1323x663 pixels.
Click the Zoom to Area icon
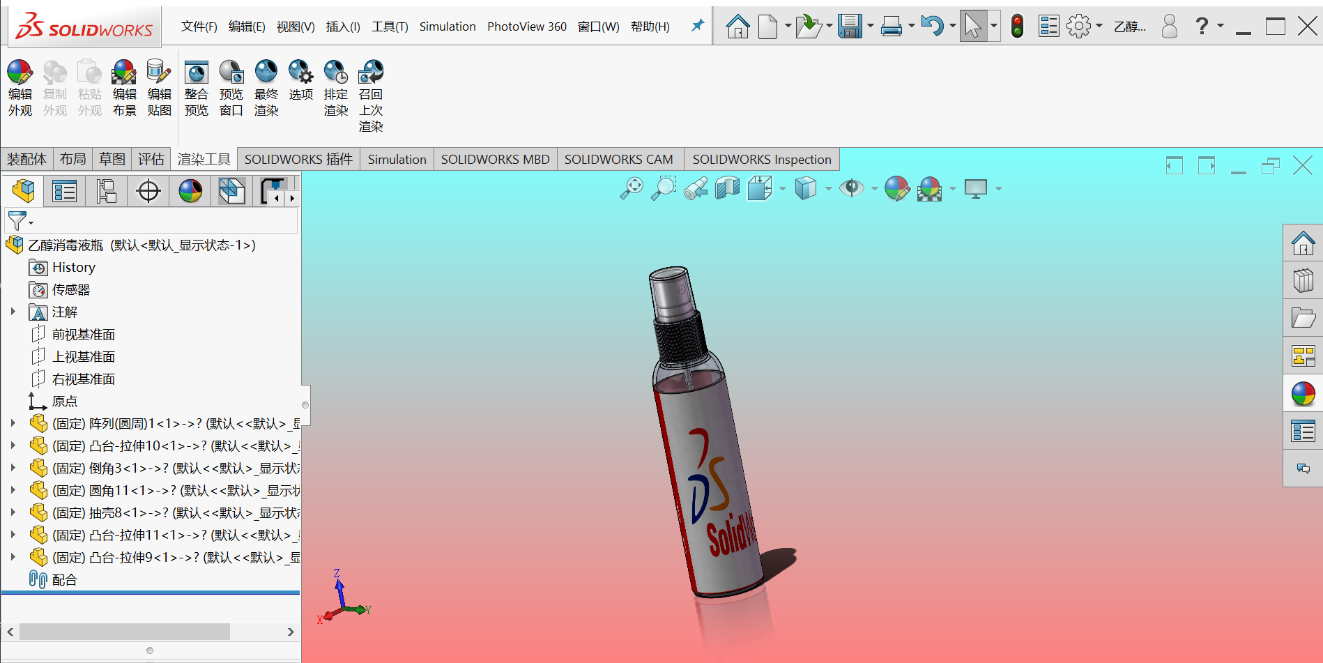pos(664,188)
